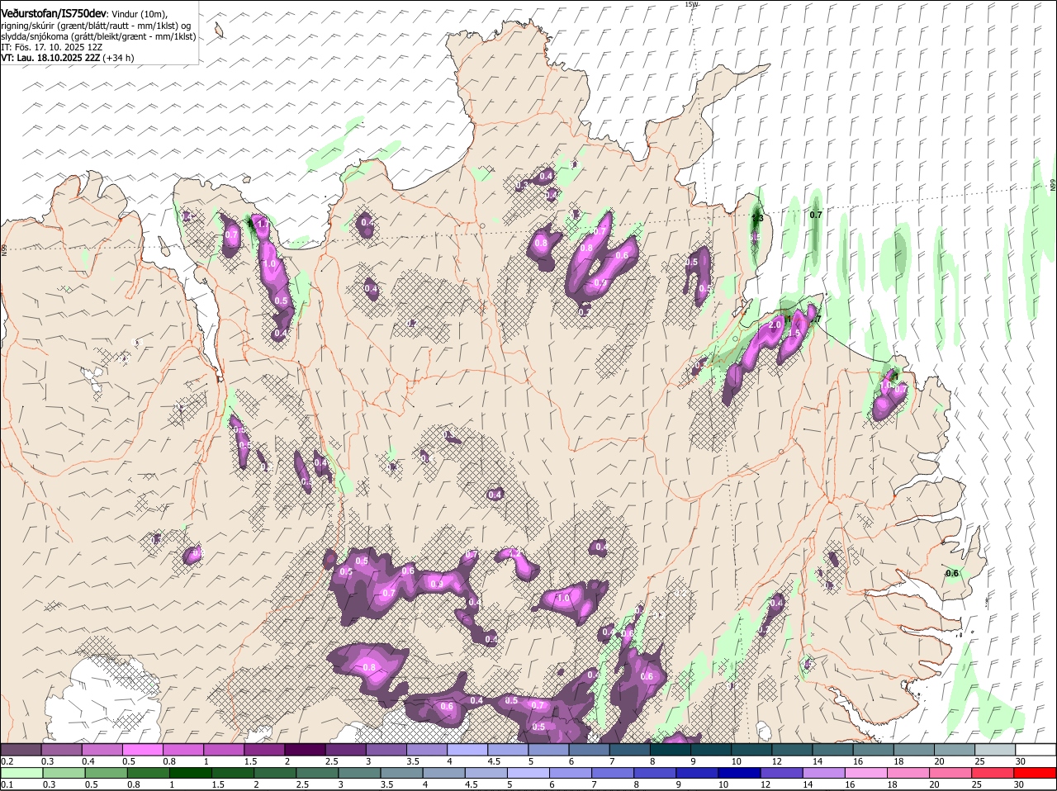Pick the white swatch ending the snow scale at 30
The width and height of the screenshot is (1057, 791).
(x=1036, y=750)
